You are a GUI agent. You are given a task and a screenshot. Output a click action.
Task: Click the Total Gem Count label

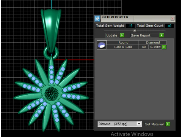[150, 25]
